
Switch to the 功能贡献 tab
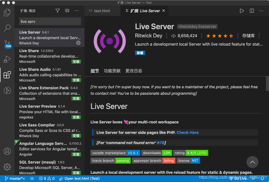click(x=112, y=71)
